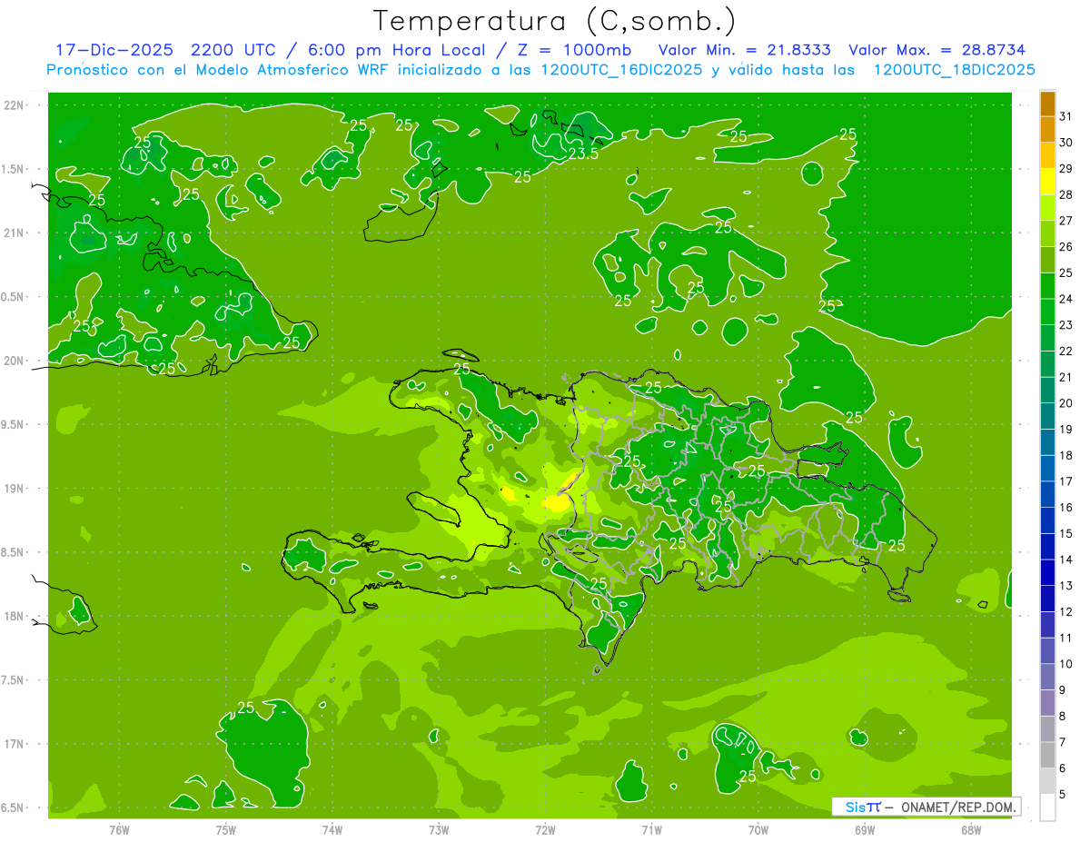Screen dimensions: 1090x842
Task: Click the purple colorbar swatch between 9 and 10
Action: coord(1047,677)
